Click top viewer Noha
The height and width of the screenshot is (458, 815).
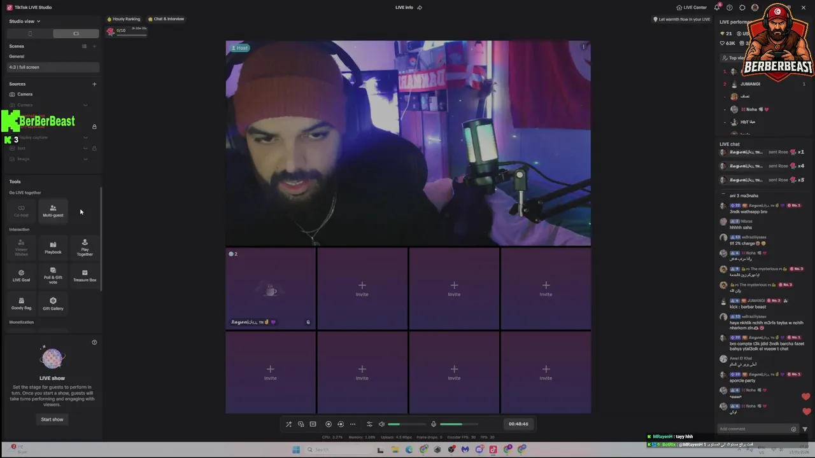tap(763, 109)
